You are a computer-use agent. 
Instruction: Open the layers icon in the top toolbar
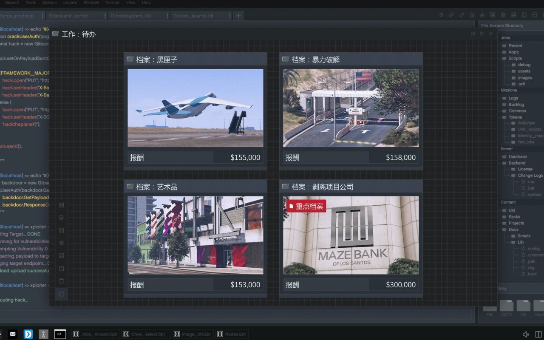pyautogui.click(x=503, y=15)
